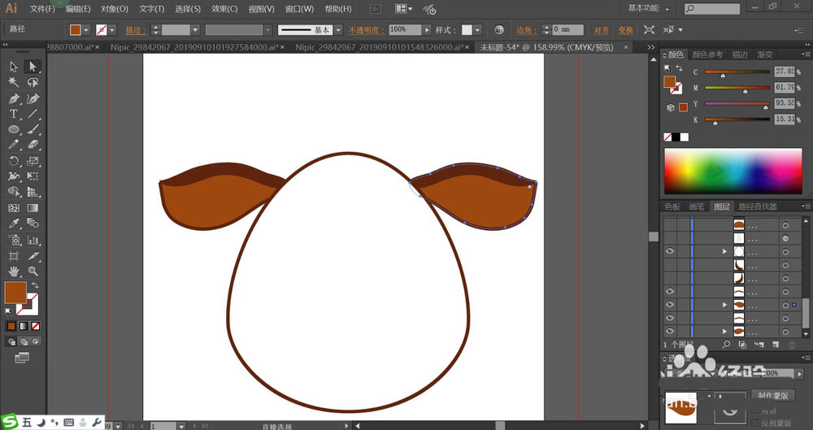
Task: Click the delete layer trash icon
Action: (791, 345)
